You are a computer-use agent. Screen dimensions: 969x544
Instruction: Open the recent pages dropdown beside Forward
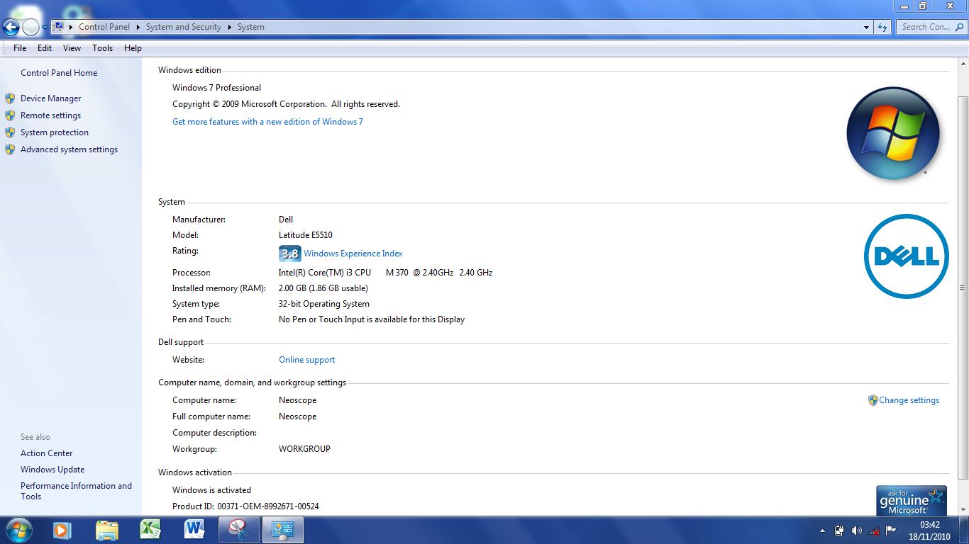45,28
